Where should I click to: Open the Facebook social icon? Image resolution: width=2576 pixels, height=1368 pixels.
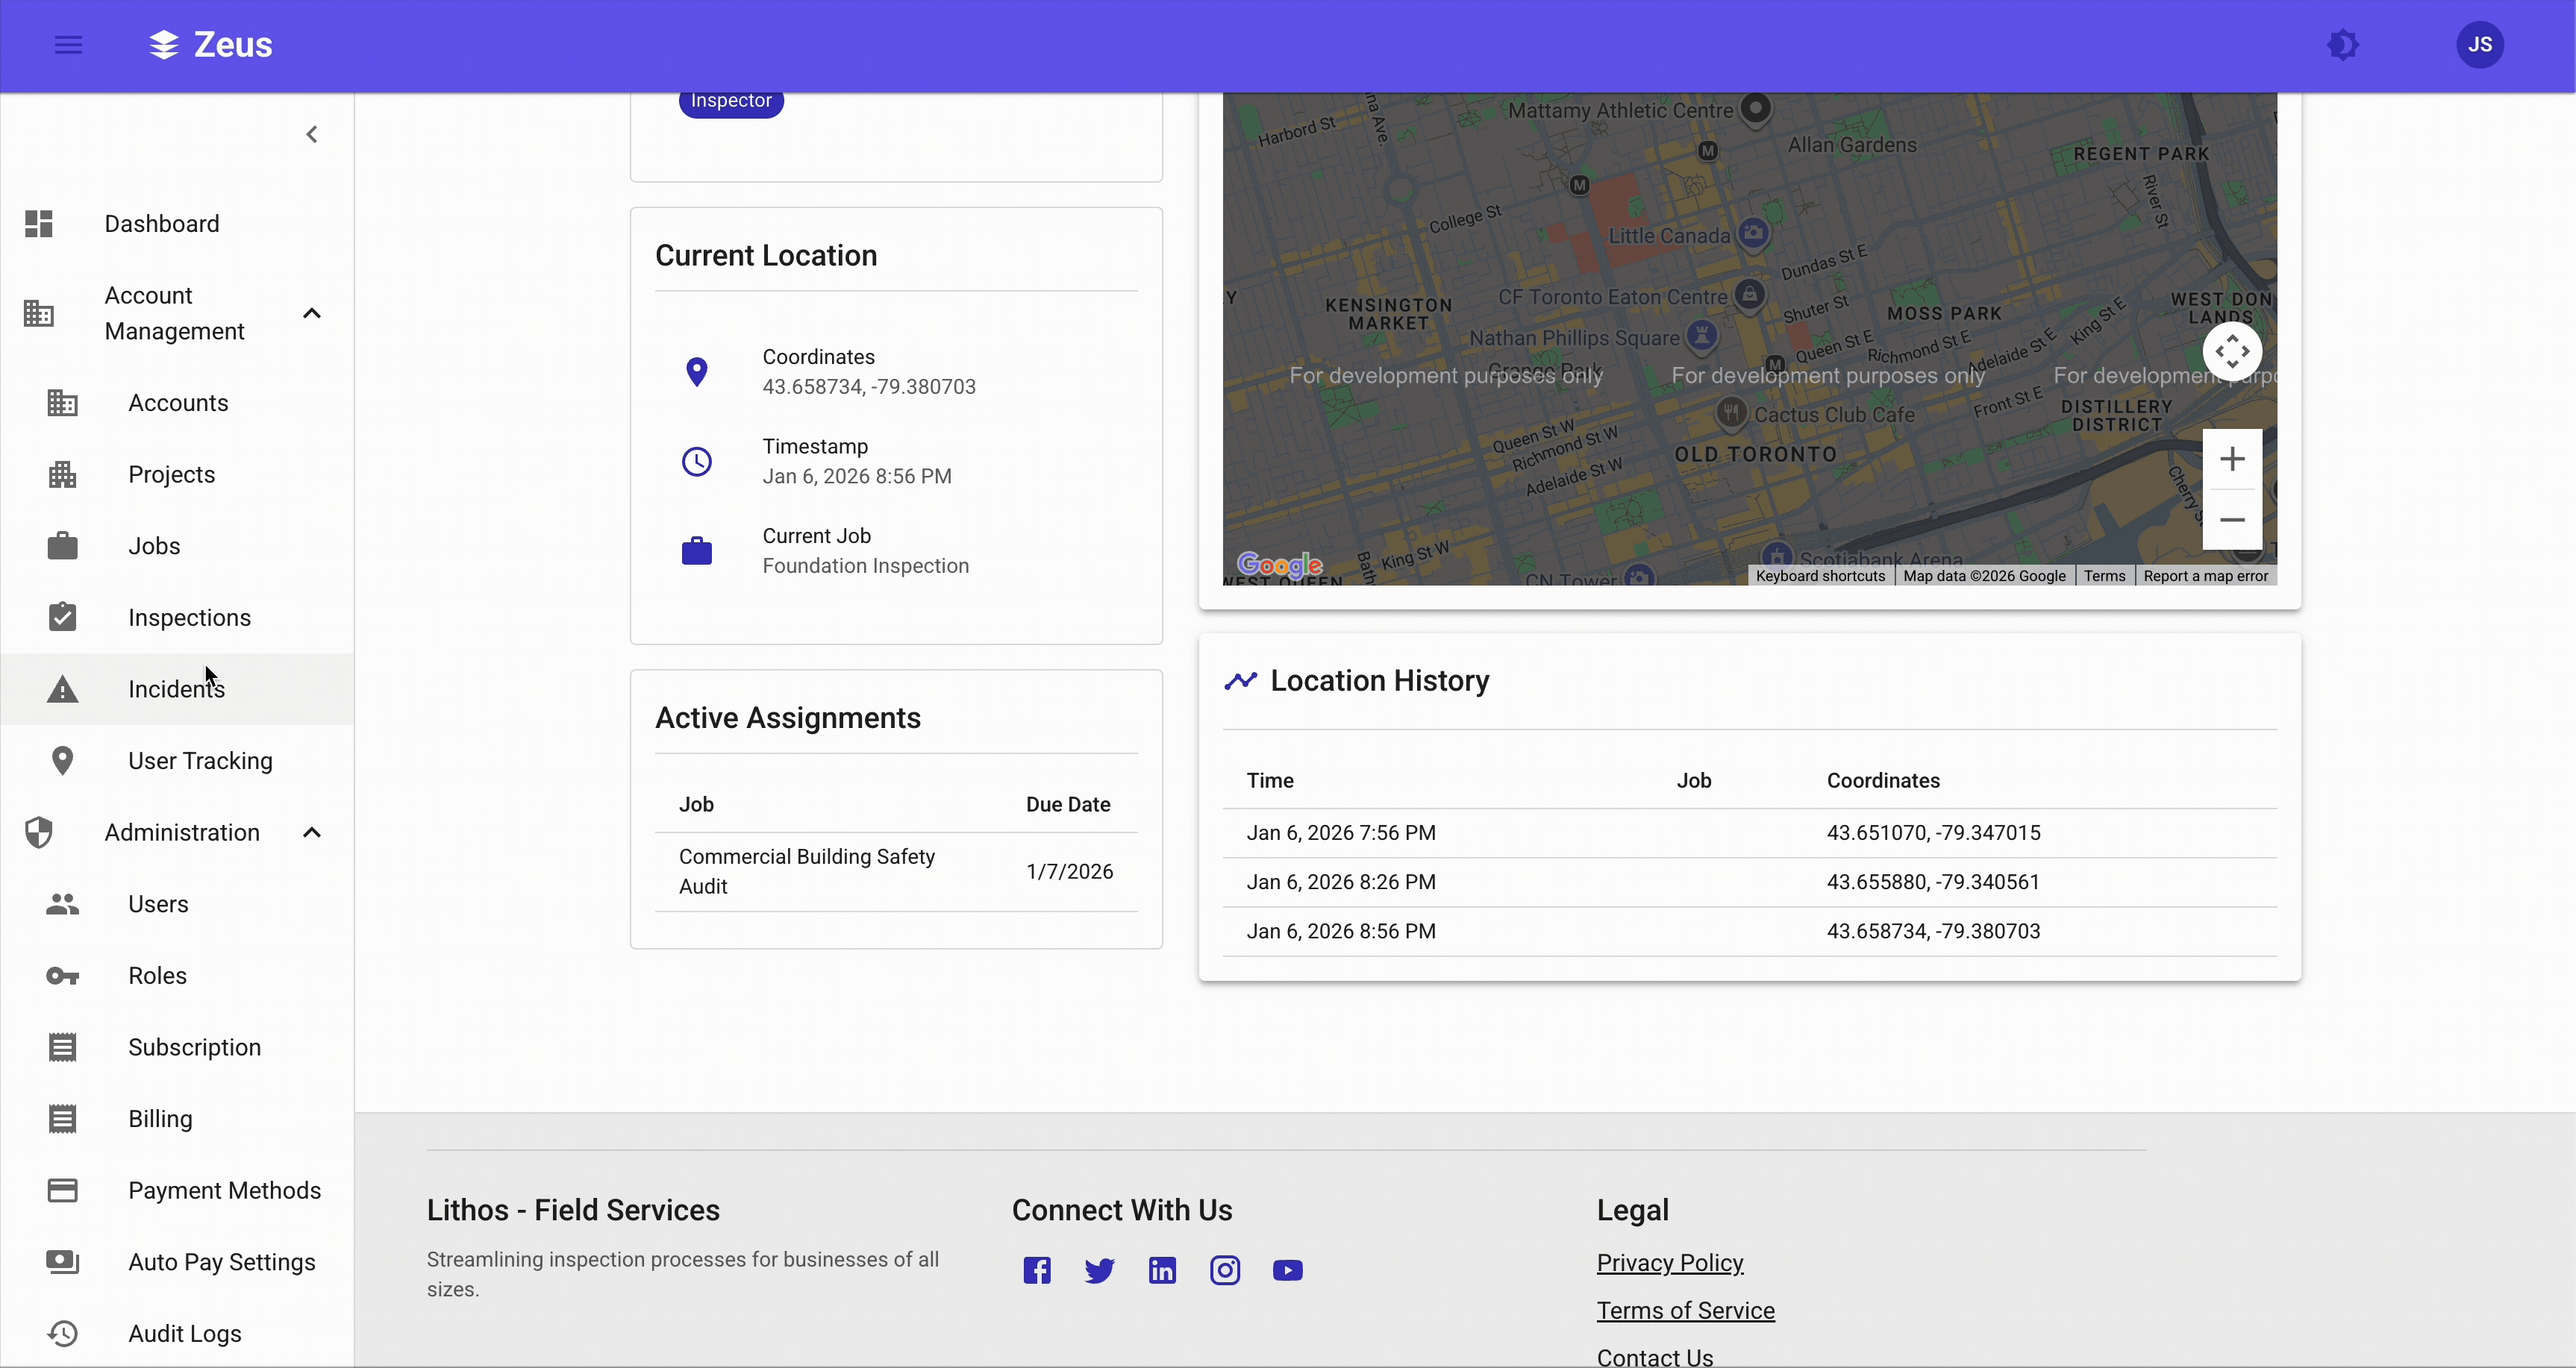click(1036, 1270)
